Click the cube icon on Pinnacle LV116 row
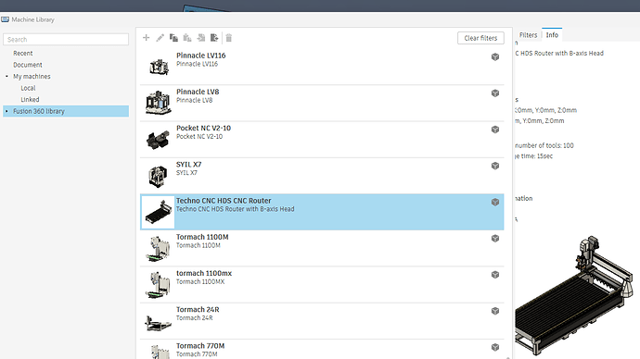Screen dimensions: 640x359 click(x=495, y=57)
